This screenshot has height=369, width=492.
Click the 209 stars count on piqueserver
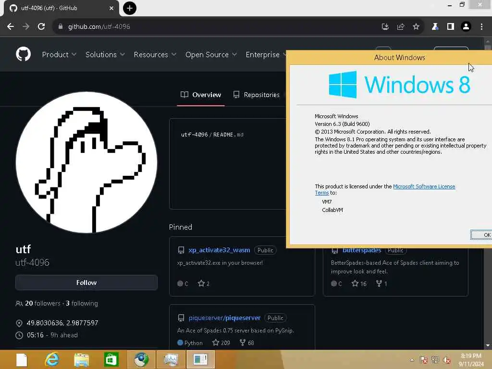click(x=221, y=343)
